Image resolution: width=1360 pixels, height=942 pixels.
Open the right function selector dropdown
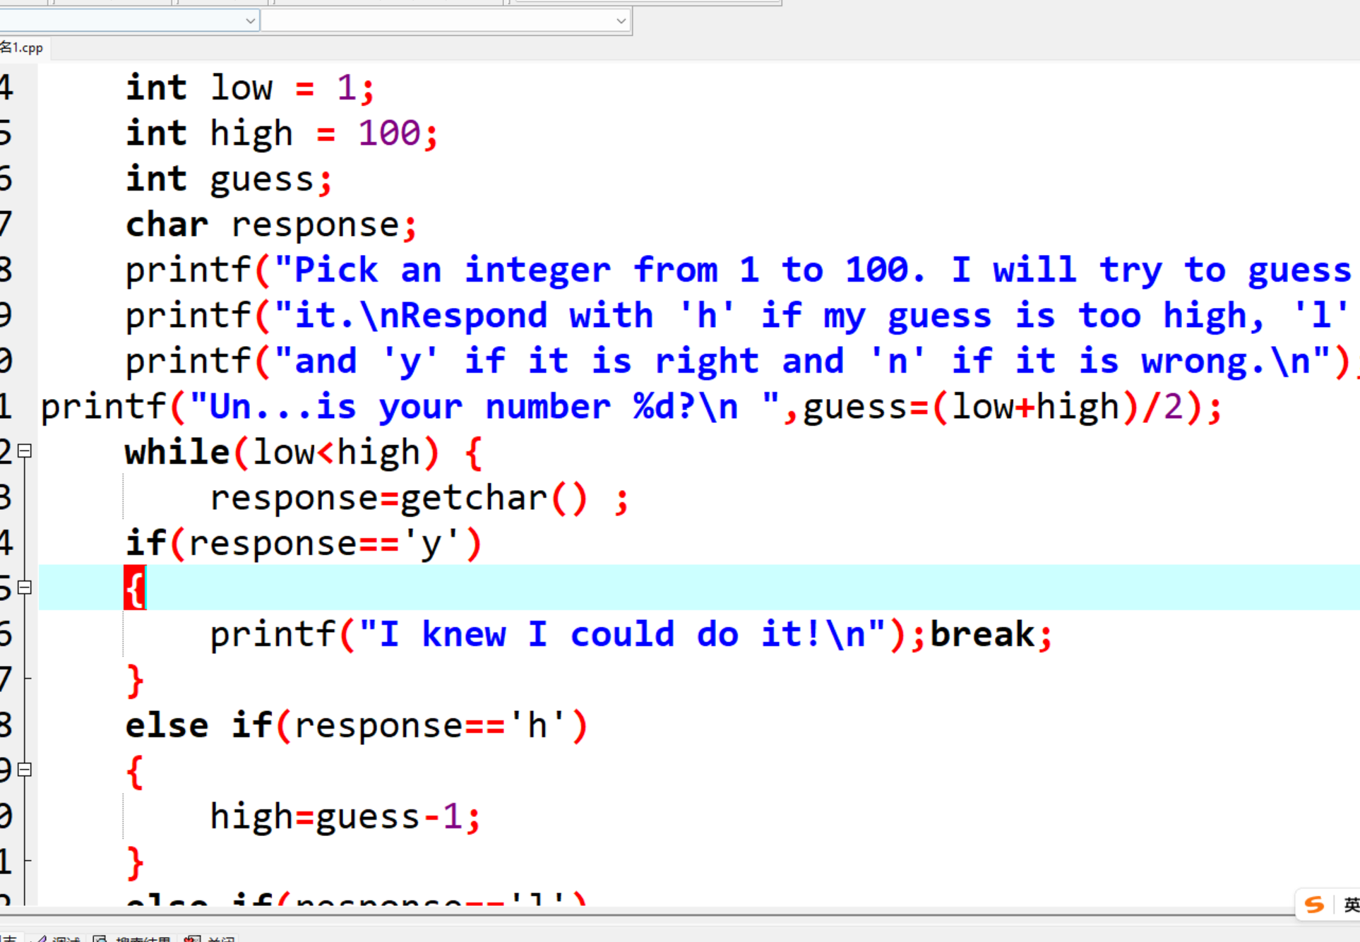621,20
